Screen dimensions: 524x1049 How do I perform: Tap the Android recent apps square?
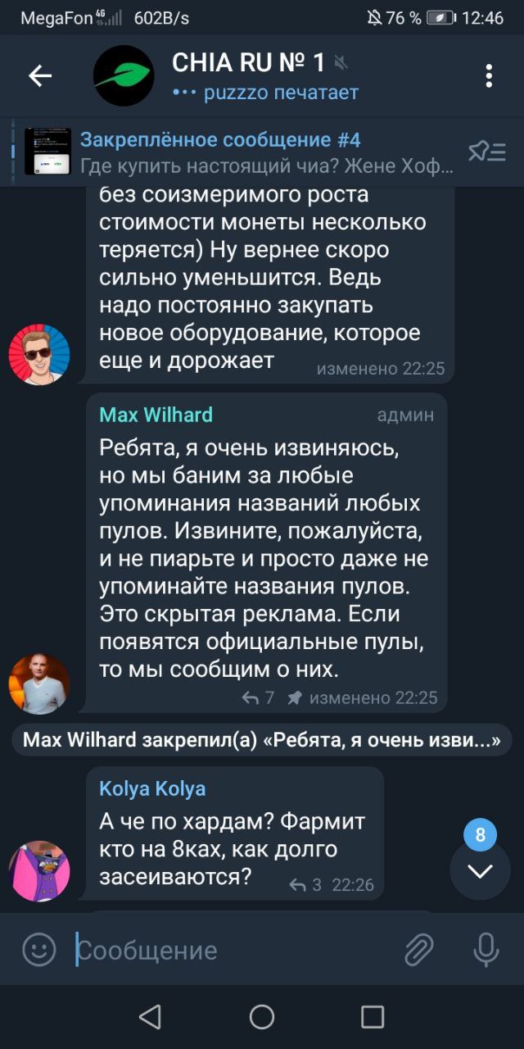click(x=373, y=1017)
